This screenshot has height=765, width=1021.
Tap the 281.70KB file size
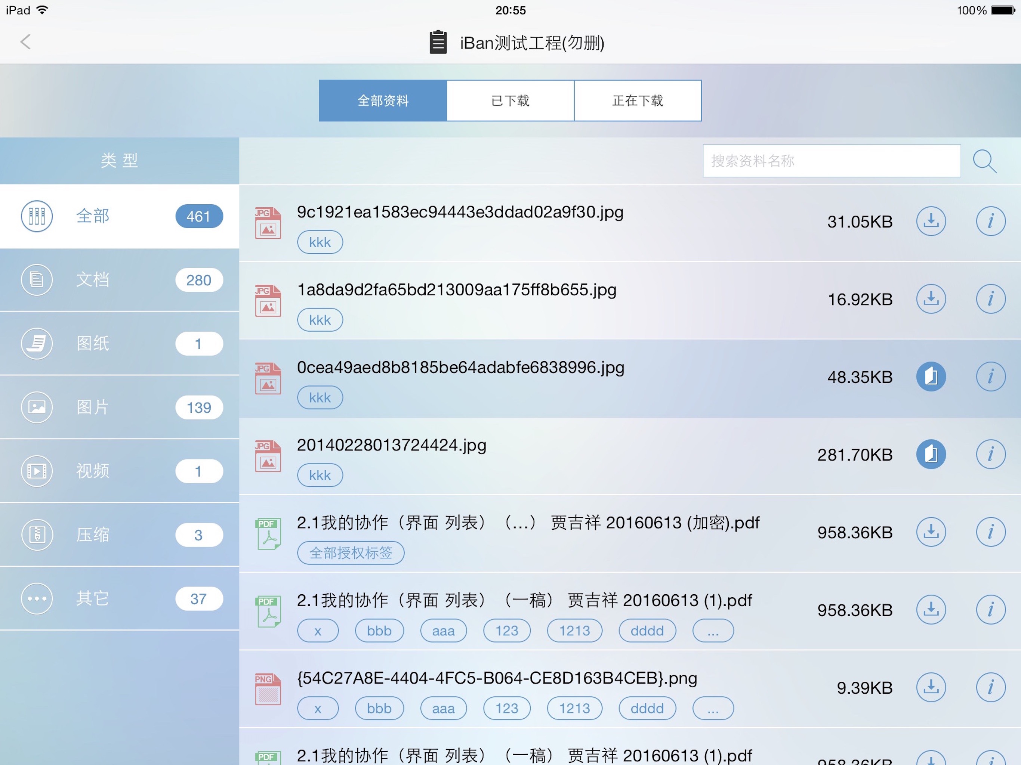(x=855, y=455)
